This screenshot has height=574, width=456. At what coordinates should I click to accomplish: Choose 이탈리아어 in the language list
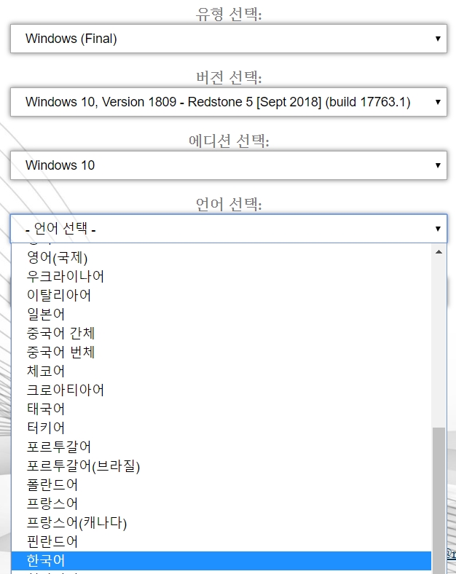pyautogui.click(x=221, y=296)
